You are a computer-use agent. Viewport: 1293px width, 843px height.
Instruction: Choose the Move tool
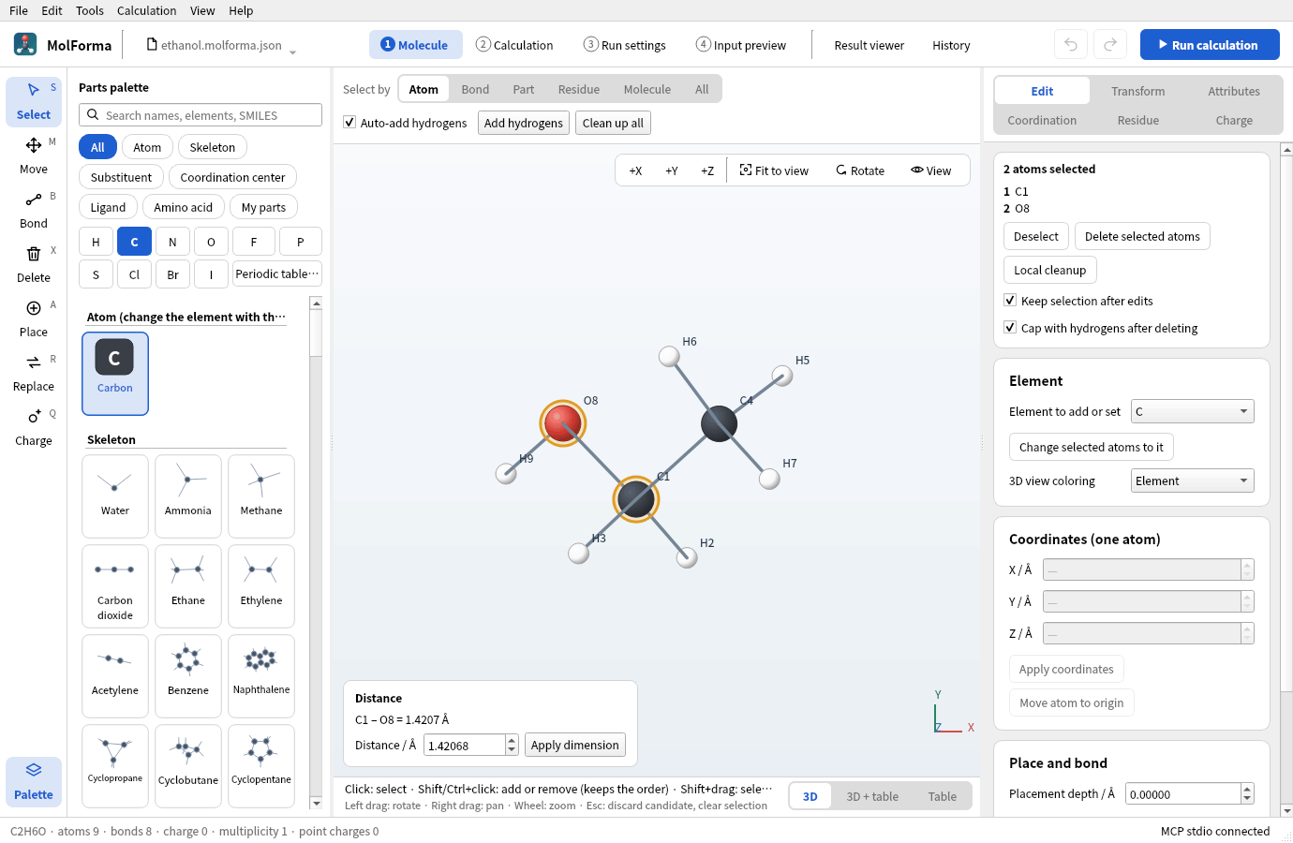point(34,155)
